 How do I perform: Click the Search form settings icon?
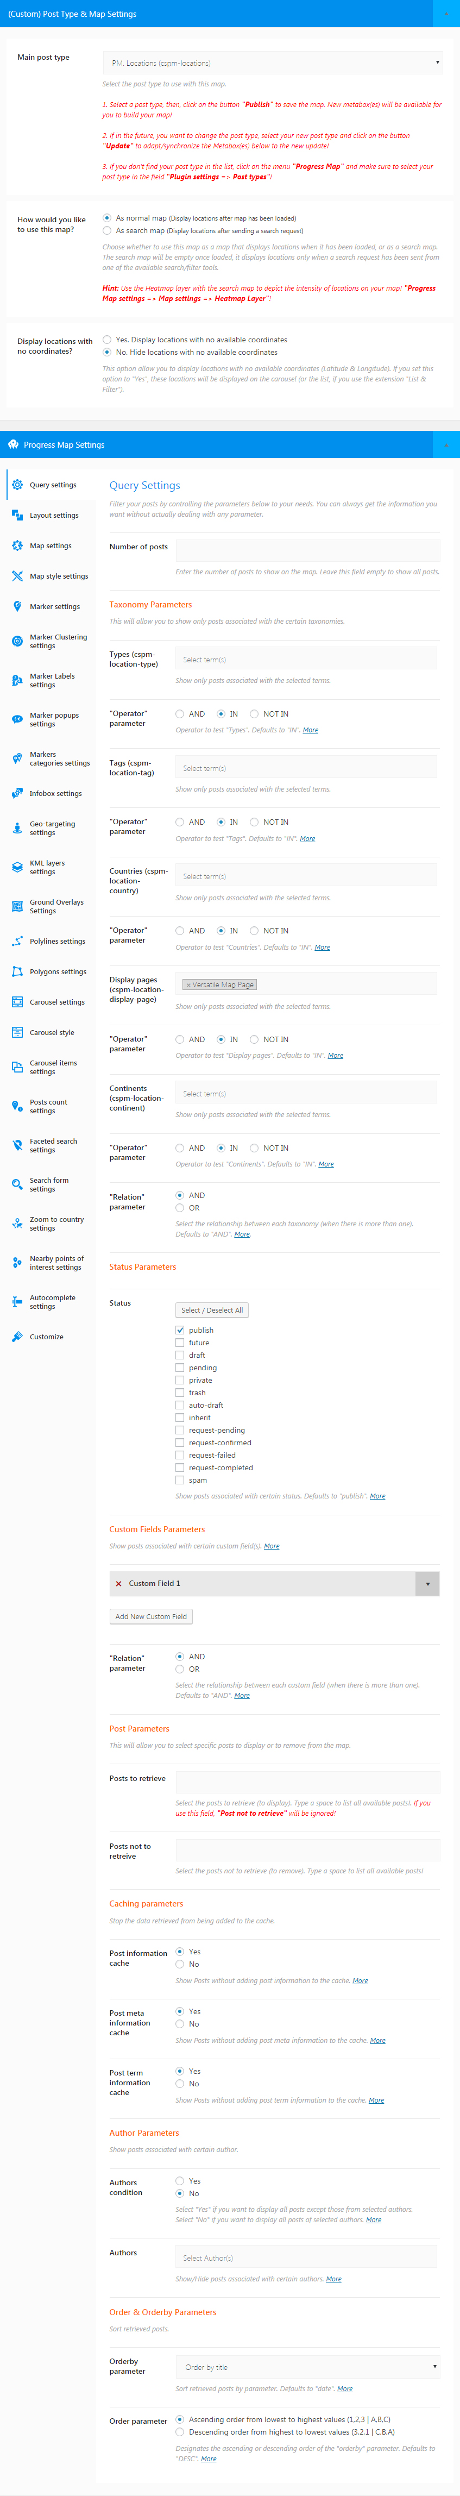[x=17, y=1184]
